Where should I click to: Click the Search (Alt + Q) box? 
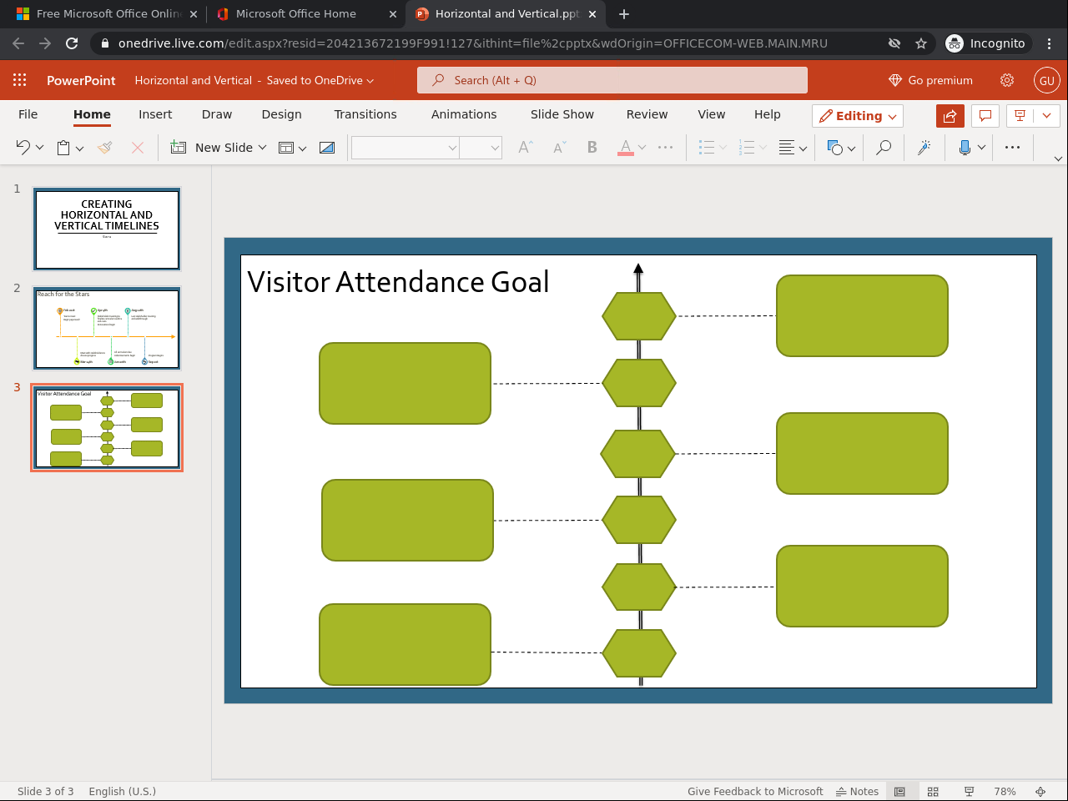612,80
